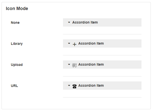
Task: Click the image icon in the Upload accordion
Action: click(x=74, y=65)
